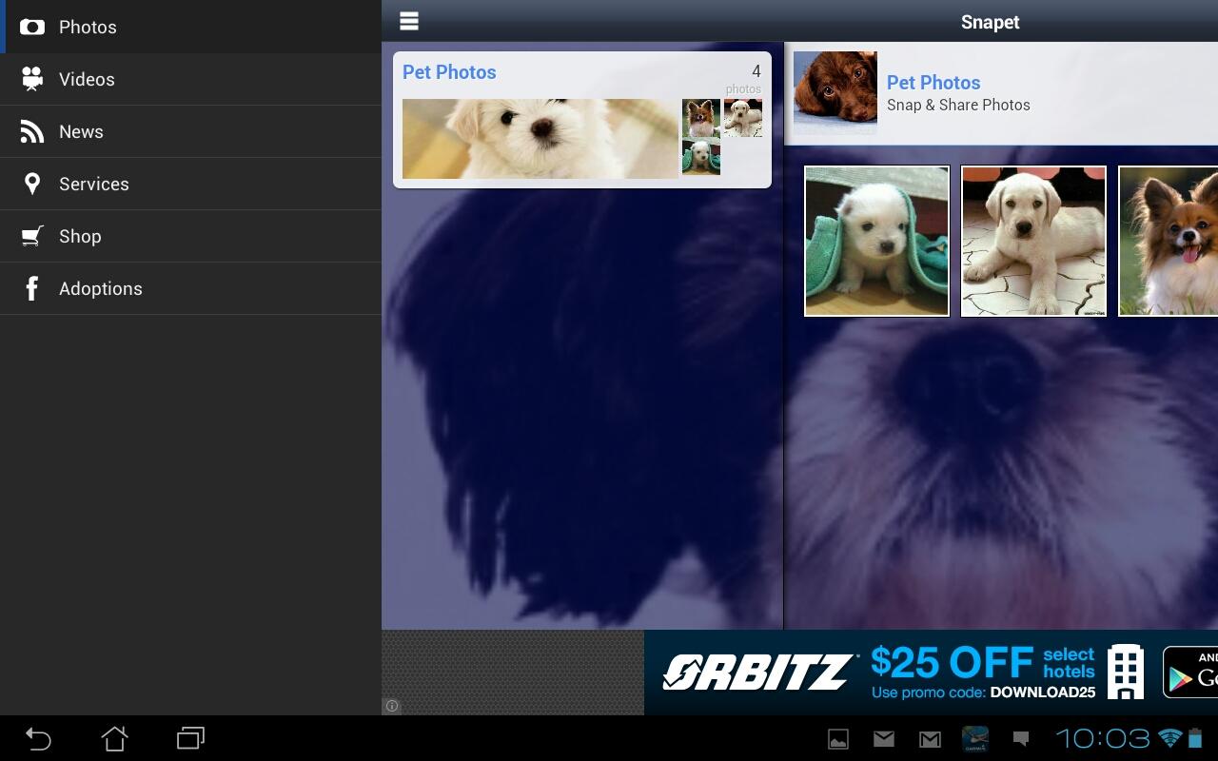Viewport: 1218px width, 761px height.
Task: Tap the Android back button
Action: (x=38, y=738)
